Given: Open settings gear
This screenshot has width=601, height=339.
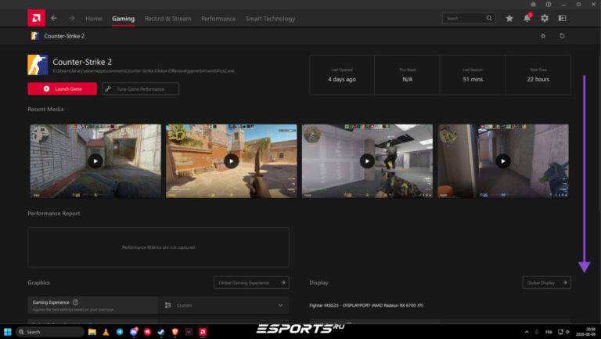Looking at the screenshot, I should tap(545, 18).
